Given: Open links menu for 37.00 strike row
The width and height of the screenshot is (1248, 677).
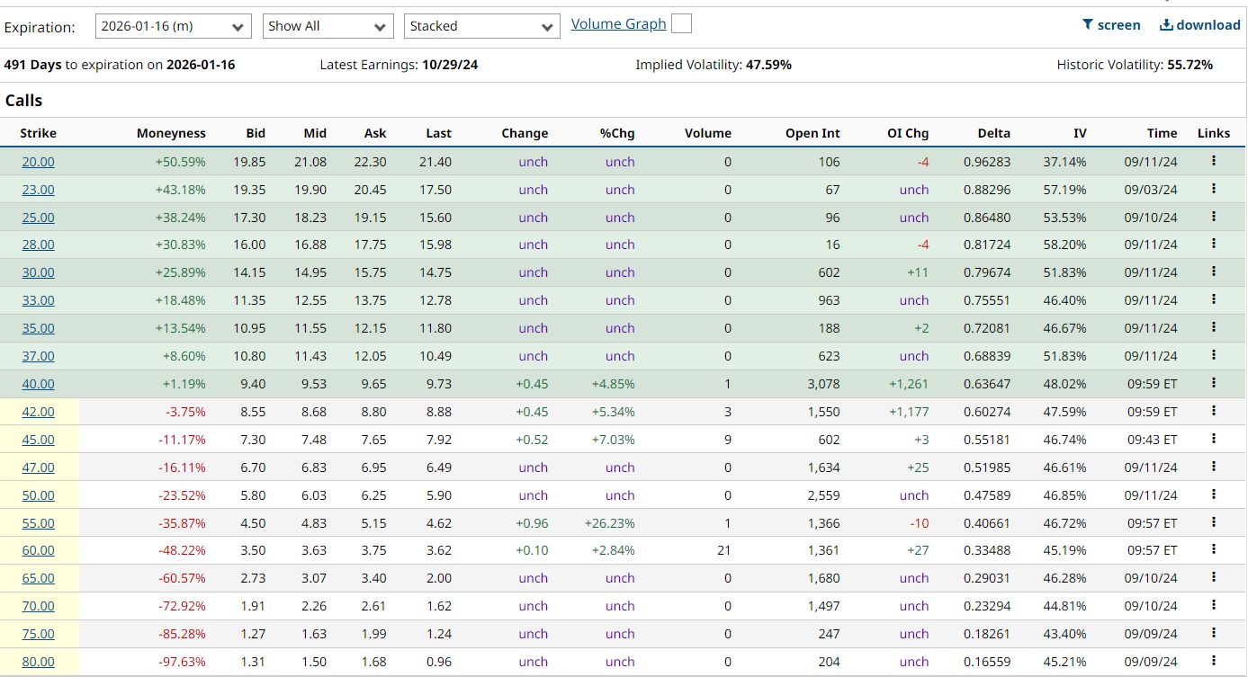Looking at the screenshot, I should [x=1213, y=355].
